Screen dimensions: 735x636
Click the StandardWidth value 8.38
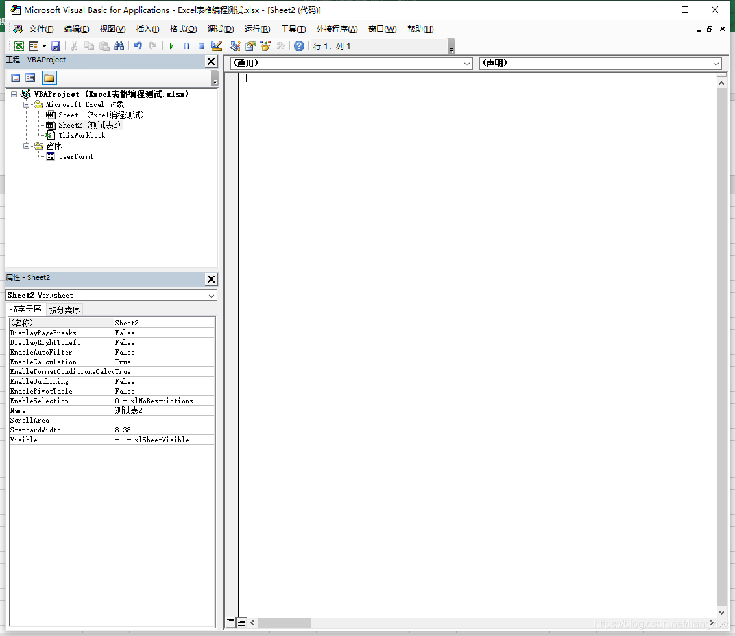164,429
